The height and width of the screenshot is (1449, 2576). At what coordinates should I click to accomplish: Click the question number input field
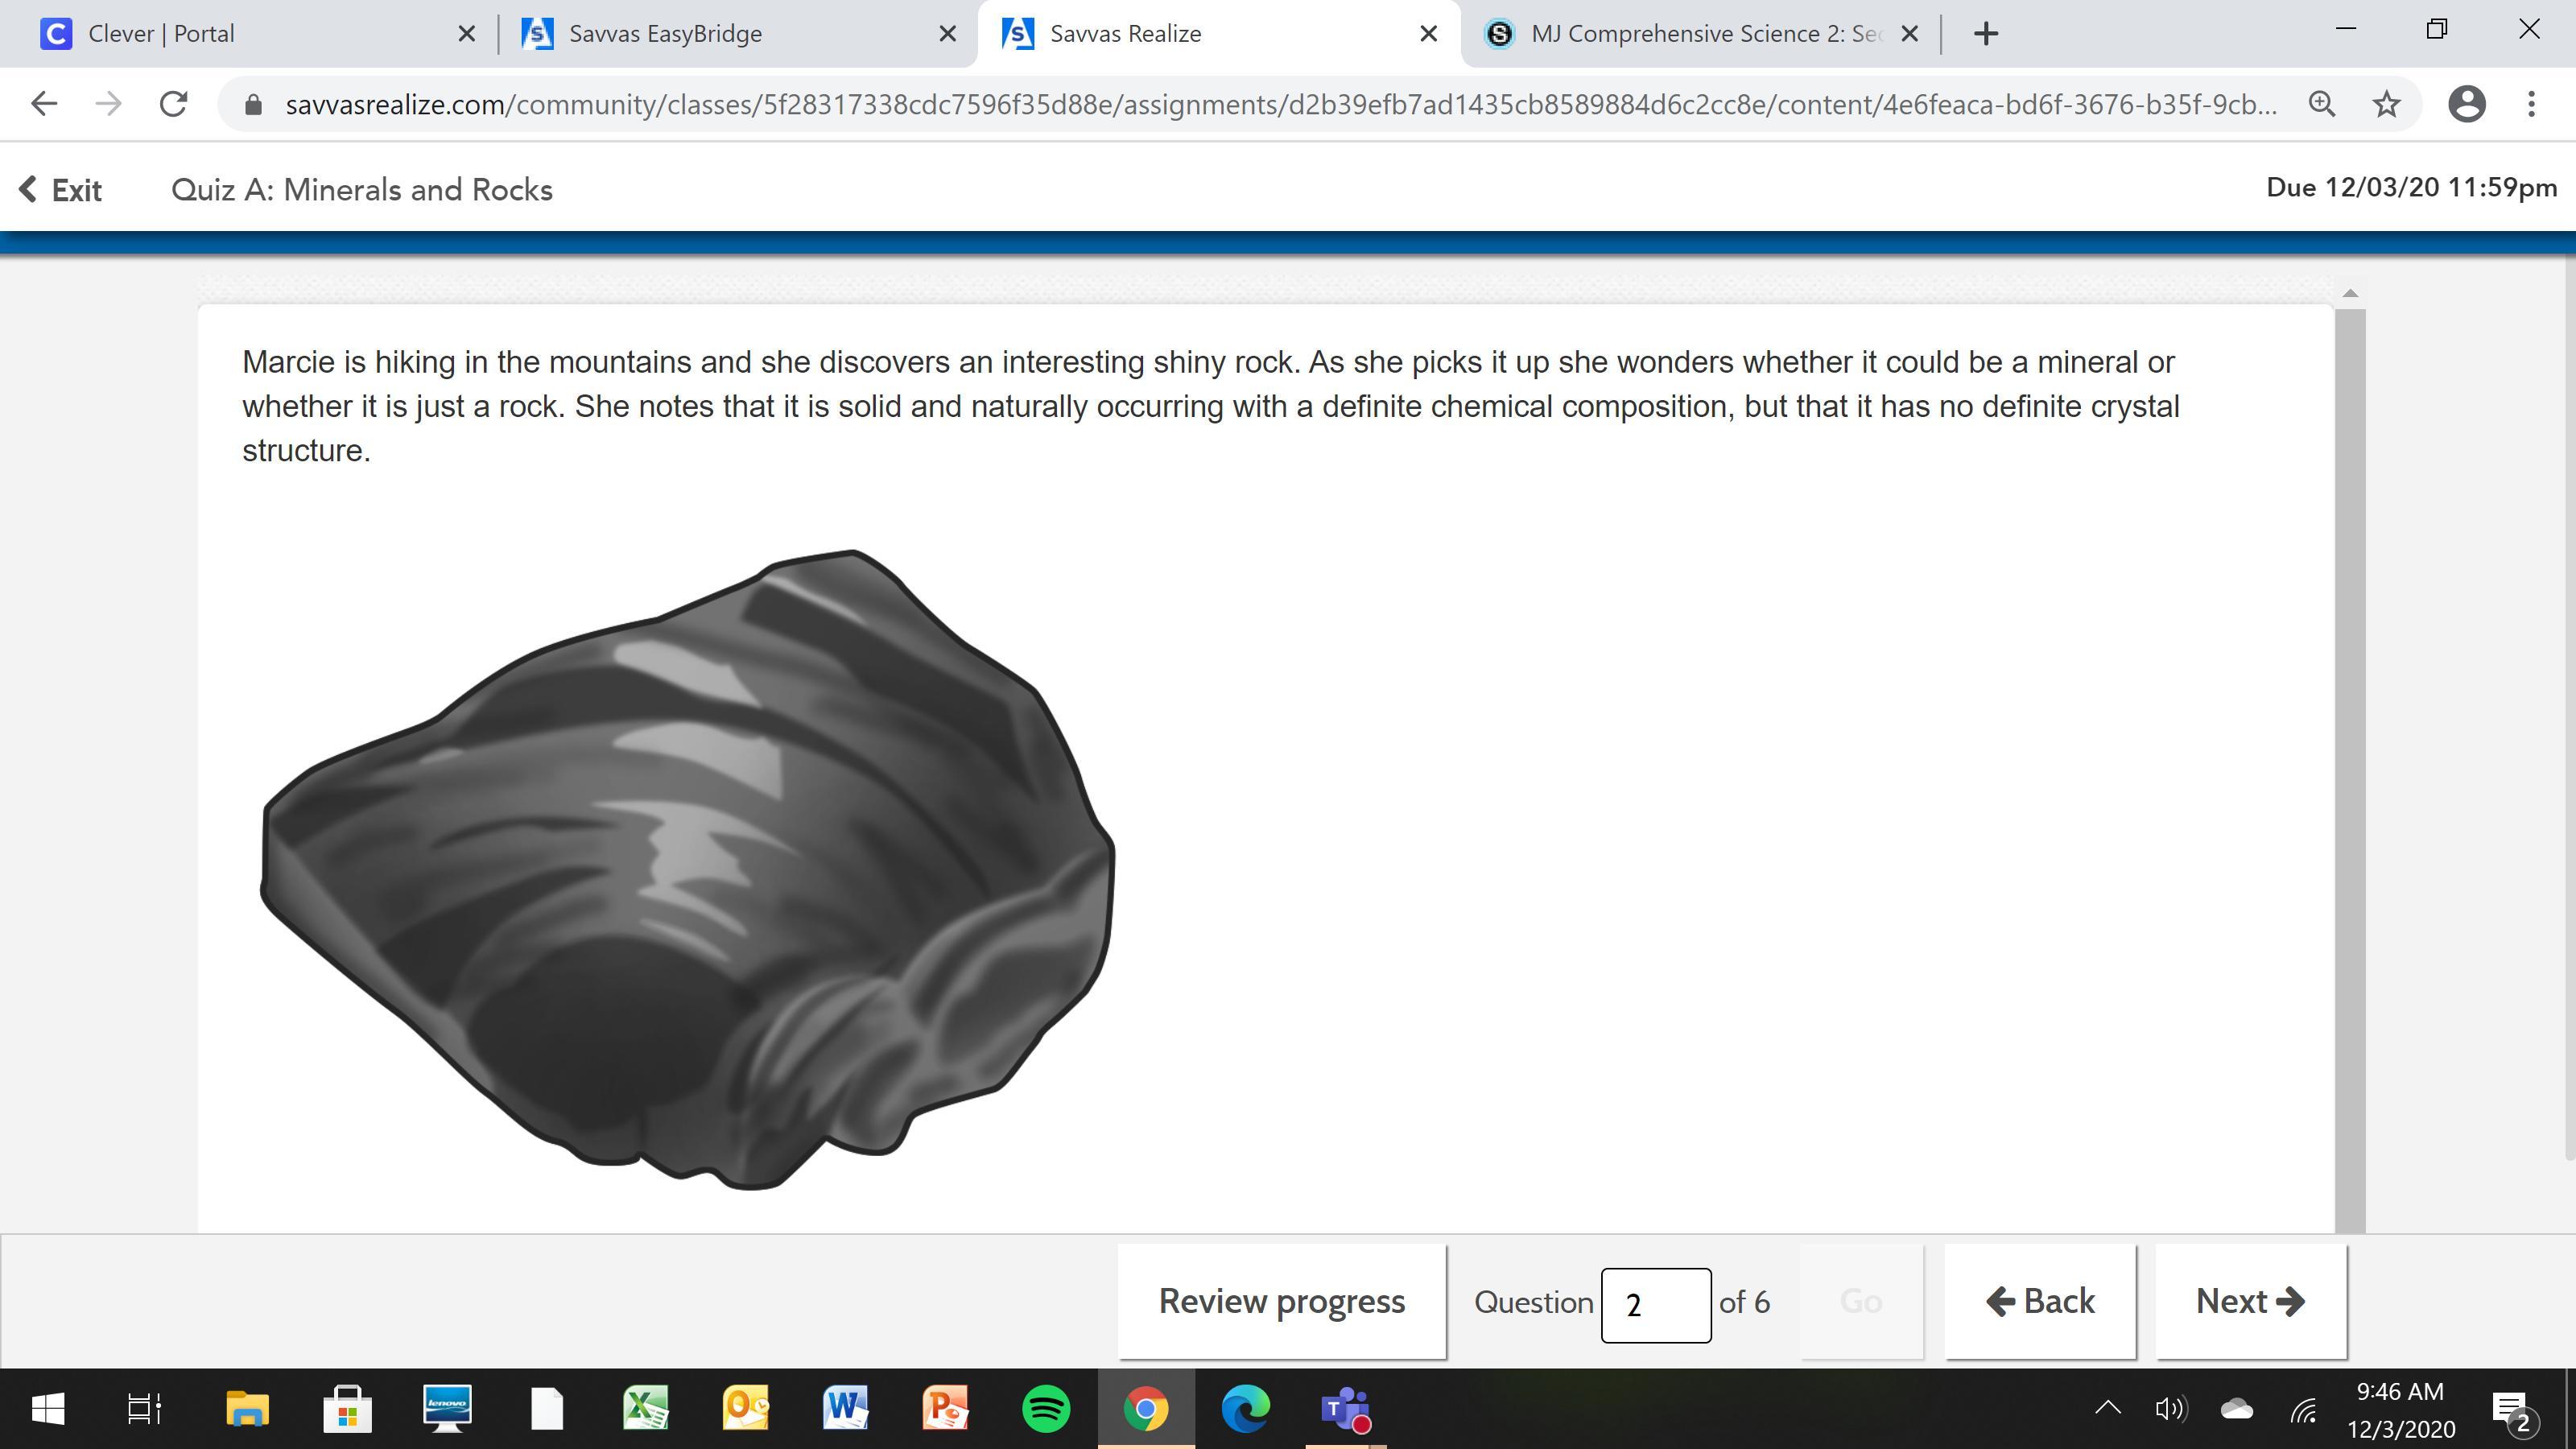[1655, 1304]
